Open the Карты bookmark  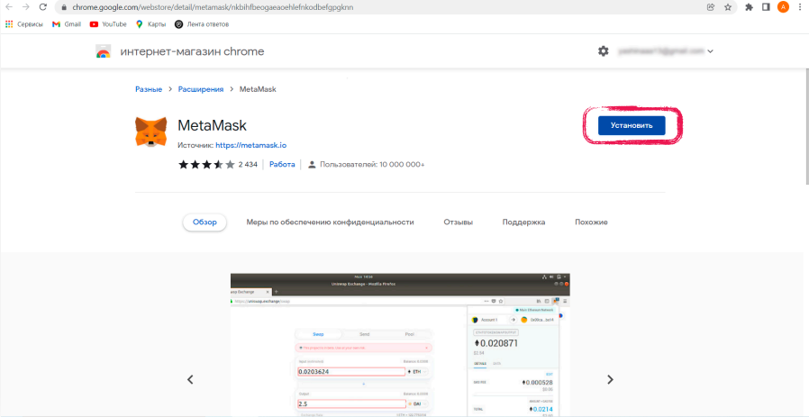150,24
